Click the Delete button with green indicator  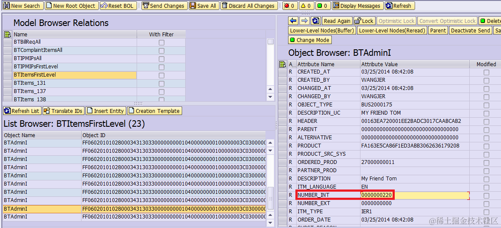(x=490, y=21)
